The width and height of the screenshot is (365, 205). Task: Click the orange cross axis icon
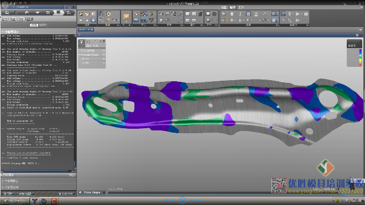point(224,20)
